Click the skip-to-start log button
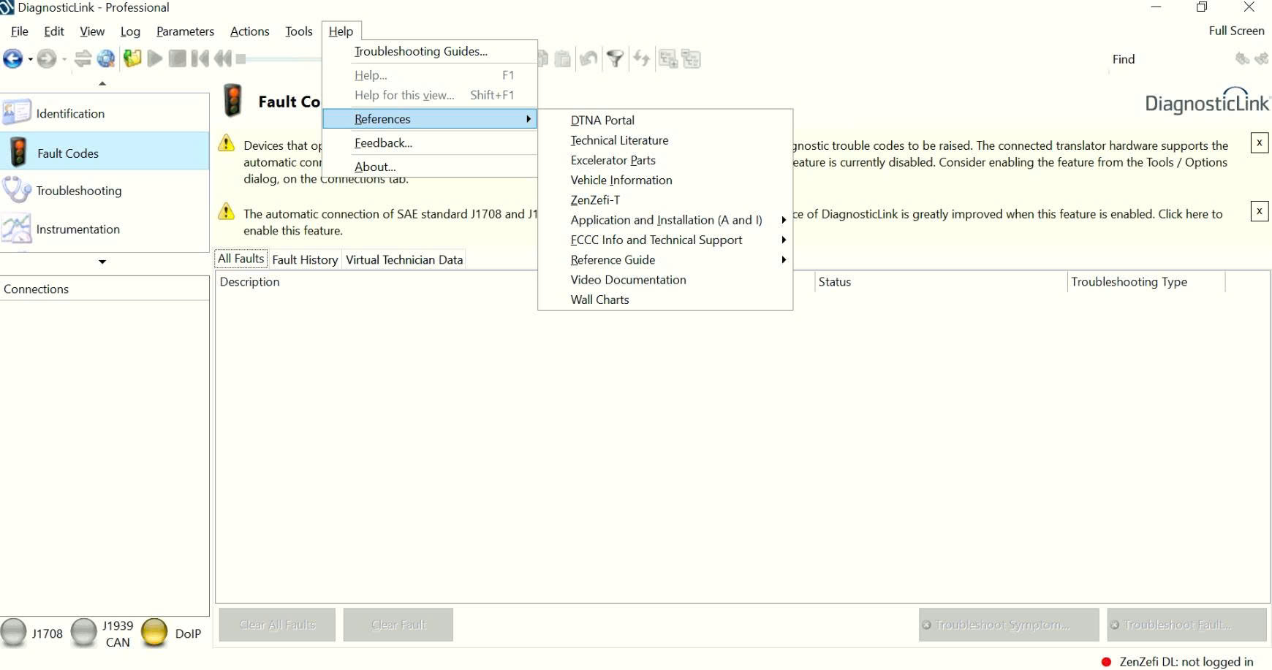The width and height of the screenshot is (1272, 670). [200, 58]
